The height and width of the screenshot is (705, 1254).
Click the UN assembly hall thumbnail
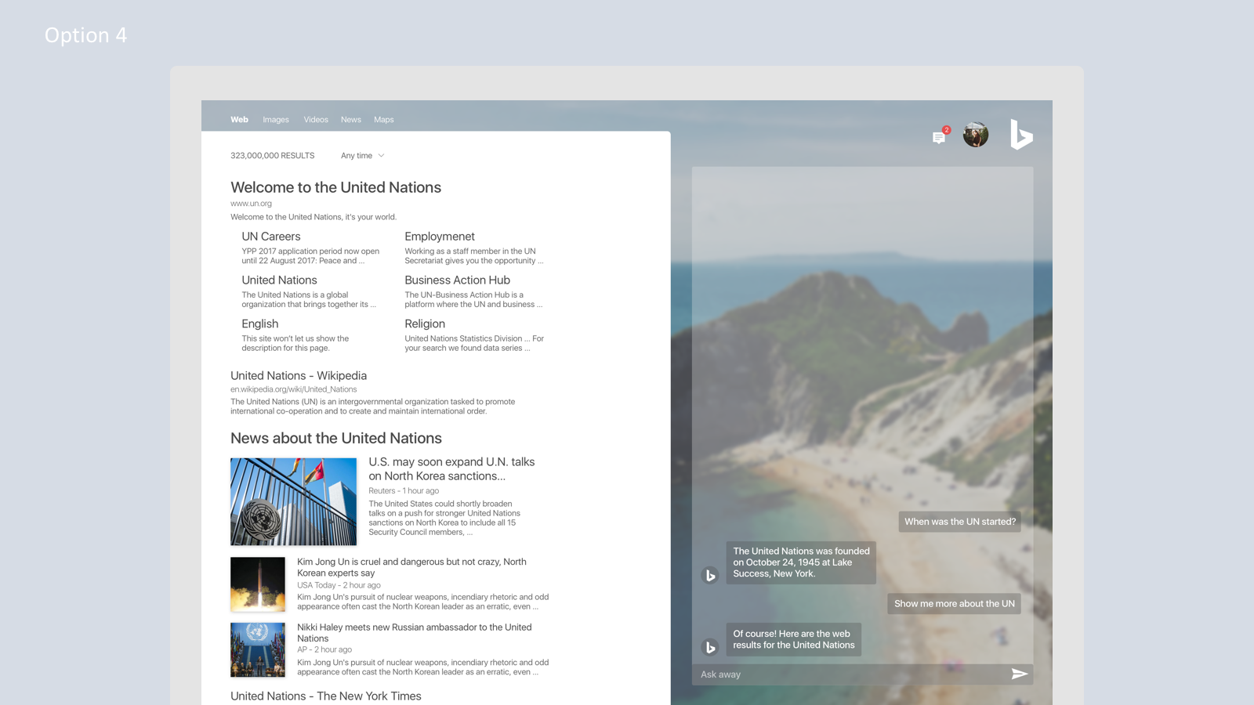258,650
